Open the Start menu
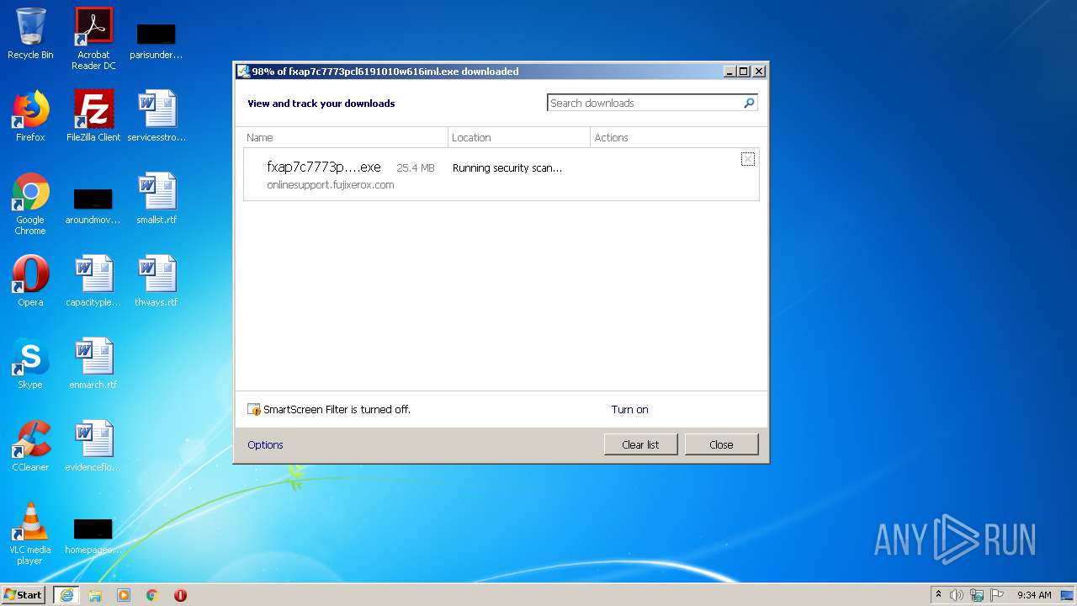 pos(24,595)
